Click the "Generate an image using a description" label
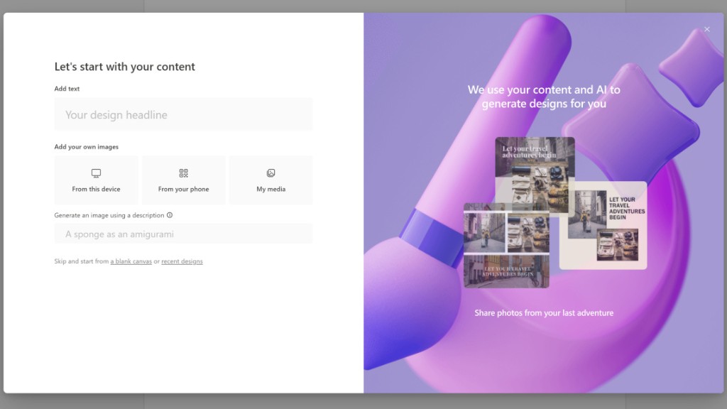Image resolution: width=727 pixels, height=409 pixels. [109, 215]
